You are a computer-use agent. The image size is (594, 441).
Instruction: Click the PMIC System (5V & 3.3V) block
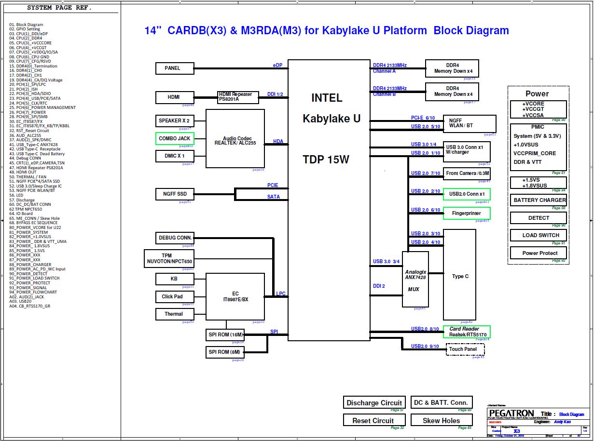tap(539, 147)
